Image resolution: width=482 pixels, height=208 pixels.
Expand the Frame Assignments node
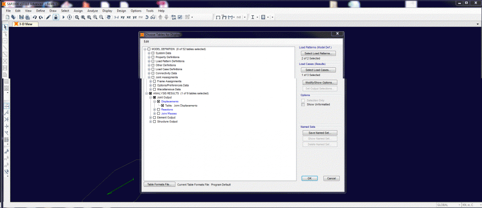point(150,82)
